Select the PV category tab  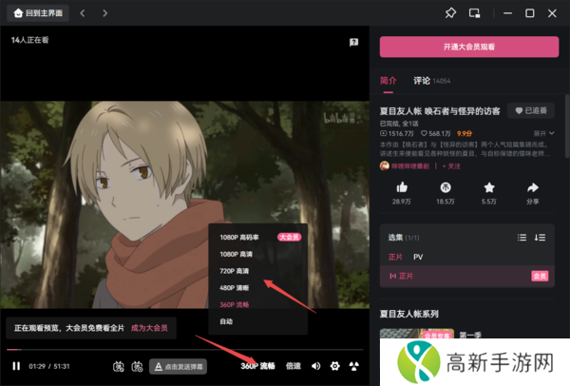pos(418,257)
